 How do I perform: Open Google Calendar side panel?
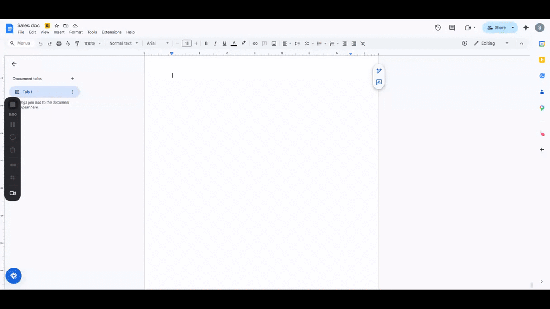pyautogui.click(x=542, y=44)
